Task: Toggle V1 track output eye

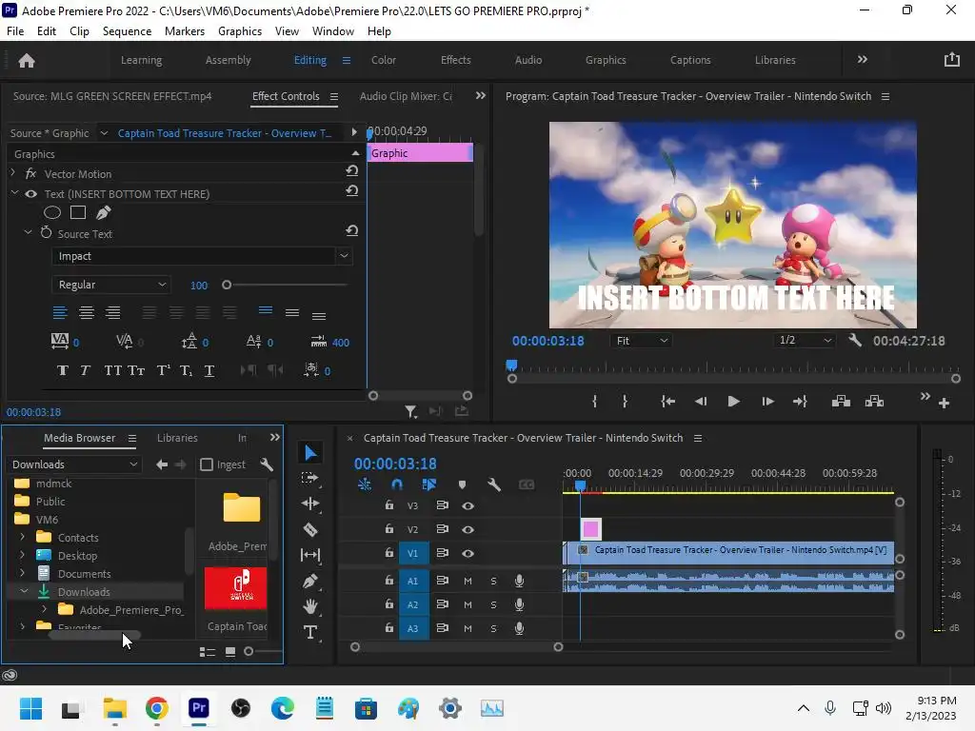Action: coord(468,553)
